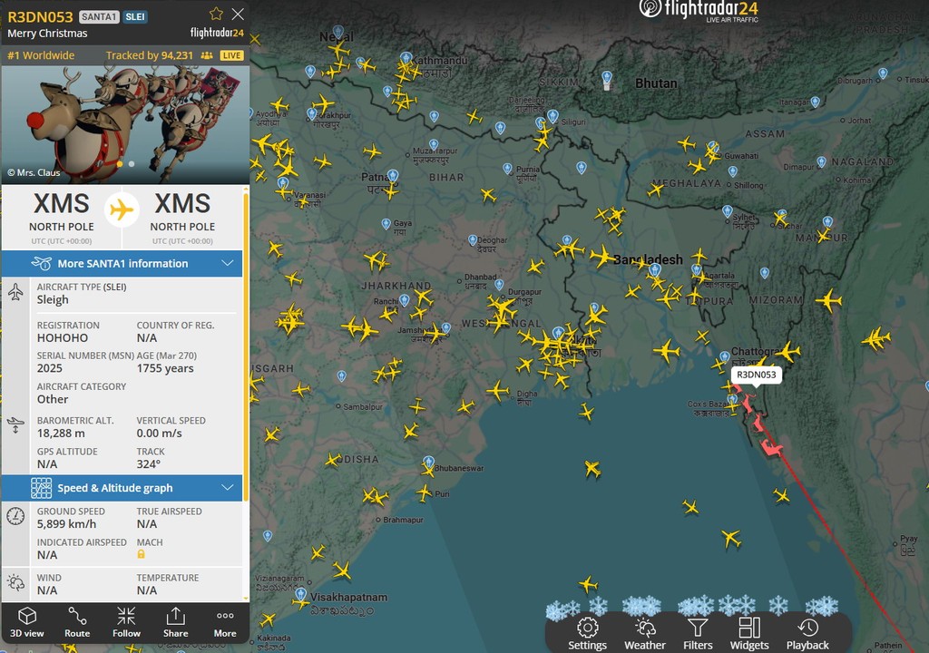Select the airport pin at Kathmandu
Screen dimensions: 929x653
406,57
